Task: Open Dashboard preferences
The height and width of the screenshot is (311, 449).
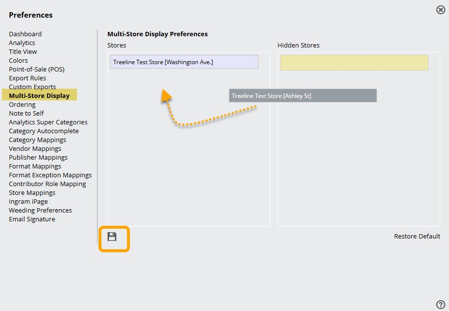Action: click(25, 34)
